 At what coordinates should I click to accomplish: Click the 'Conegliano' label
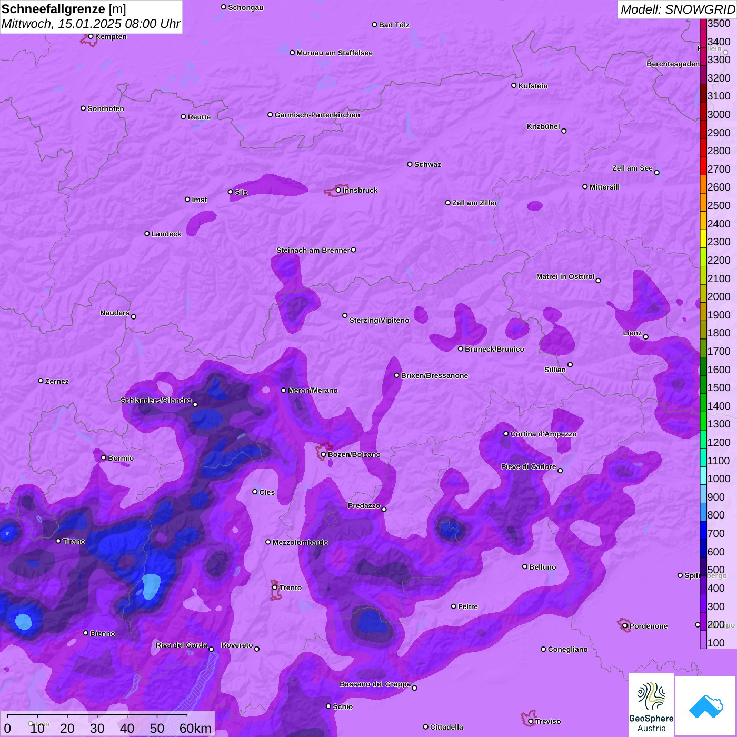pyautogui.click(x=567, y=649)
